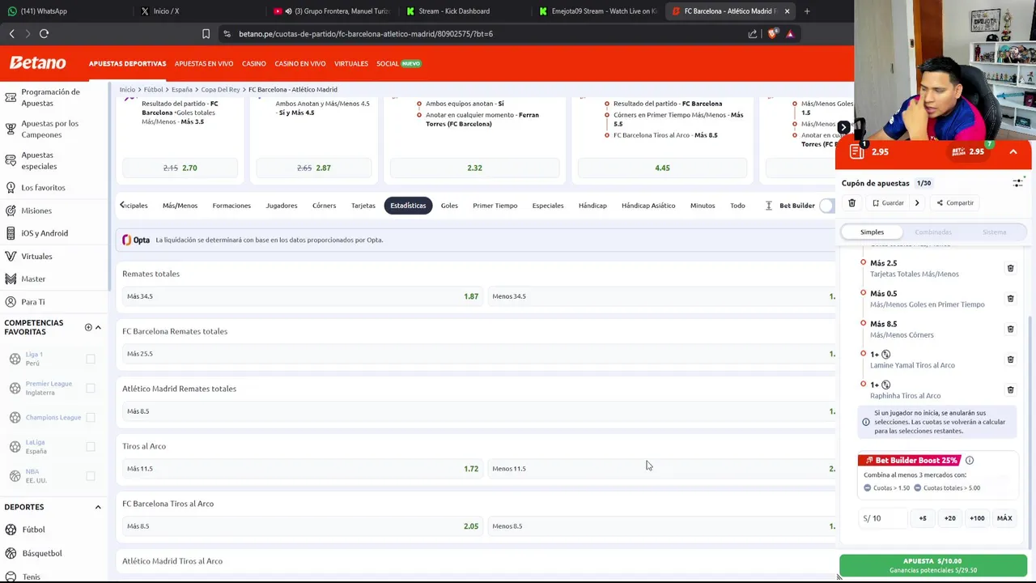The width and height of the screenshot is (1036, 583).
Task: Collapse the betslip with the chevron
Action: tap(1013, 151)
